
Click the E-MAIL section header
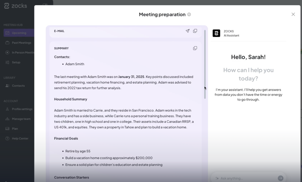tap(59, 31)
